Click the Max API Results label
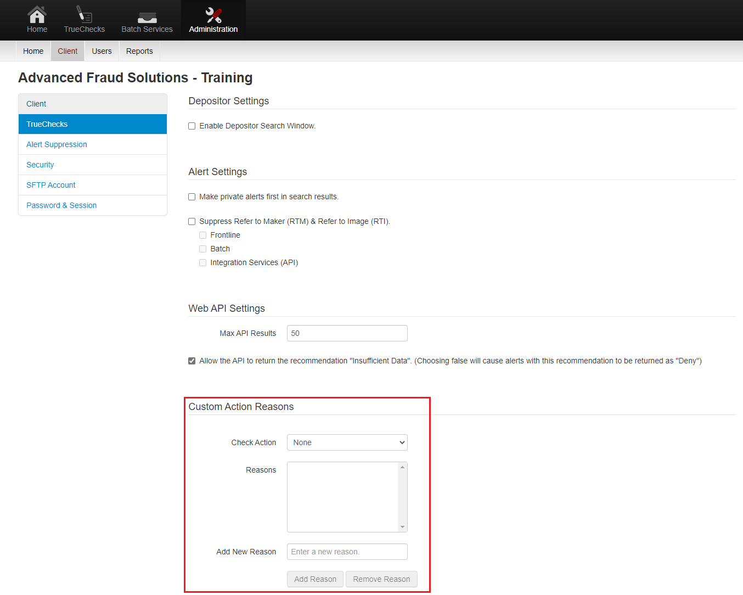This screenshot has height=595, width=743. click(248, 333)
